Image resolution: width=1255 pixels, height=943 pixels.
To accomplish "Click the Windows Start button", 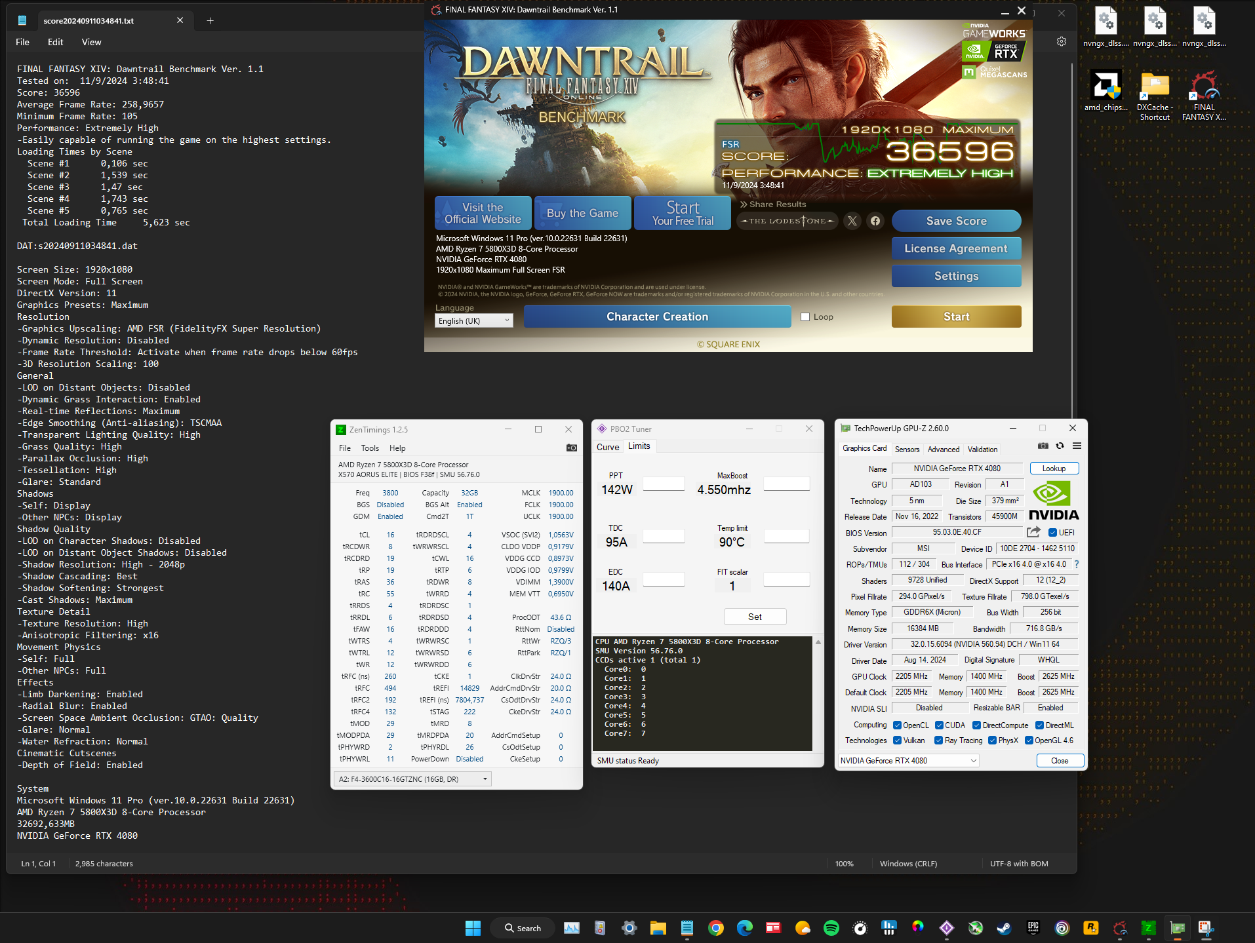I will (473, 928).
